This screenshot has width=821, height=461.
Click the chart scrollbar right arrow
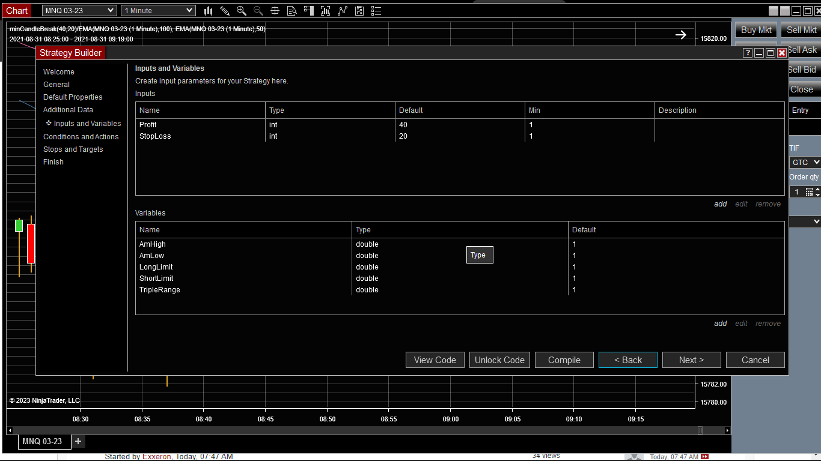[728, 430]
